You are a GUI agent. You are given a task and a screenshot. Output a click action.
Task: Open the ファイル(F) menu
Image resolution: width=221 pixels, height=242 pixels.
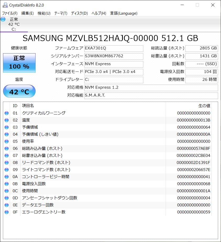tap(10, 13)
